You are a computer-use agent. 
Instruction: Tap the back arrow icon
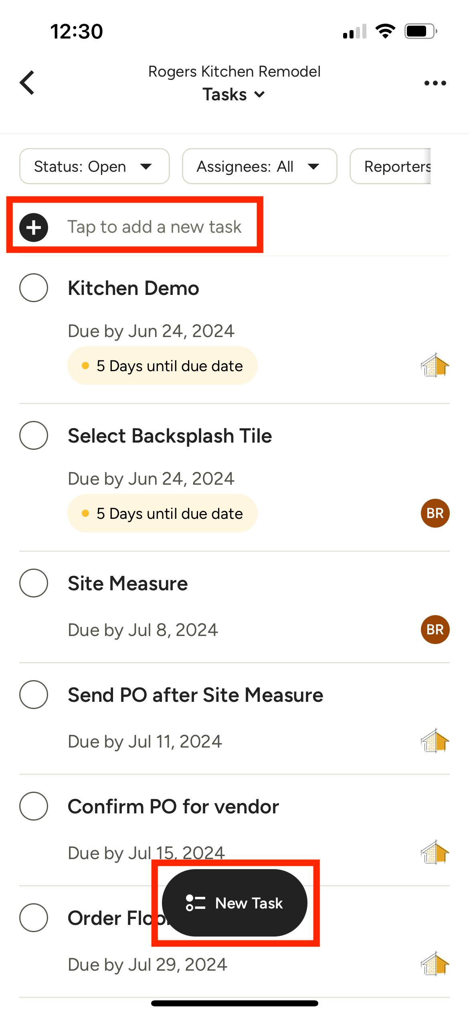(27, 83)
